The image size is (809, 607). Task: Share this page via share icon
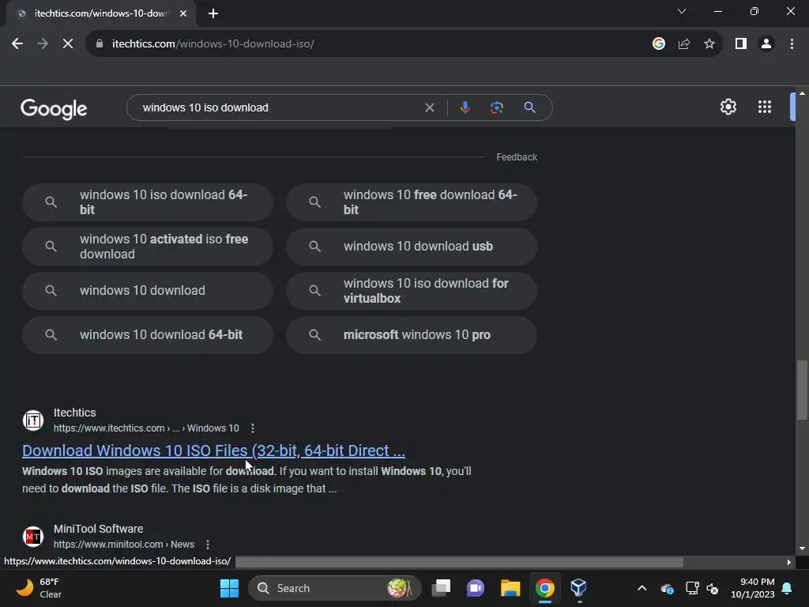click(684, 44)
